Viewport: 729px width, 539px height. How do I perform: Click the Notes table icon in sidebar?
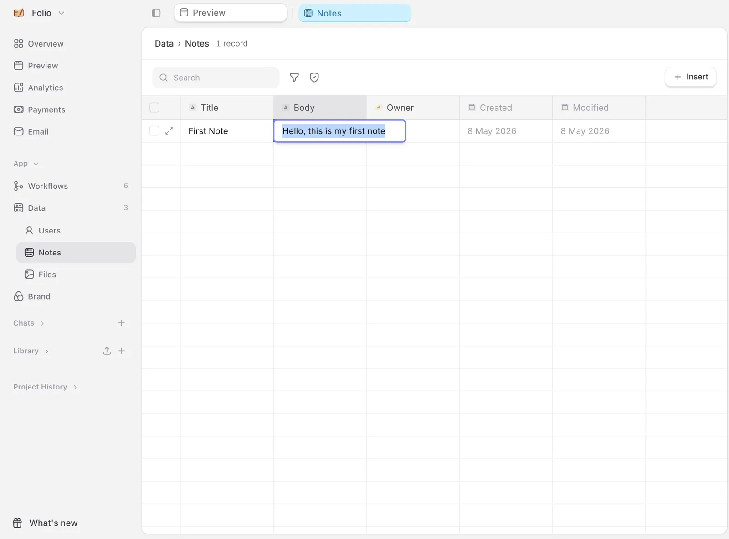tap(29, 253)
